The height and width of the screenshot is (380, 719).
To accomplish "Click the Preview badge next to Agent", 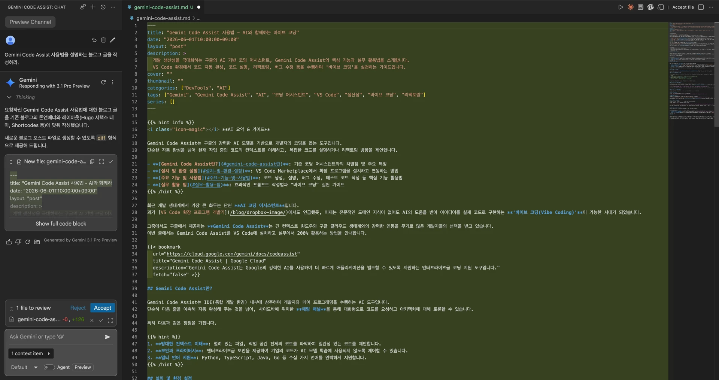I will [x=83, y=367].
